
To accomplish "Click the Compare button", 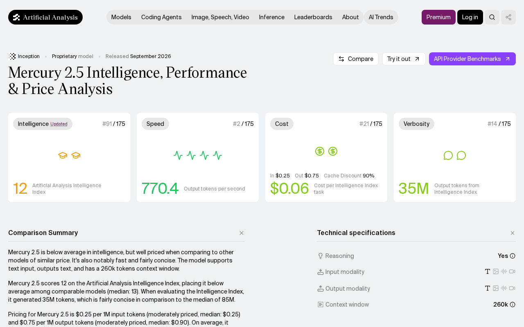I will [x=356, y=59].
